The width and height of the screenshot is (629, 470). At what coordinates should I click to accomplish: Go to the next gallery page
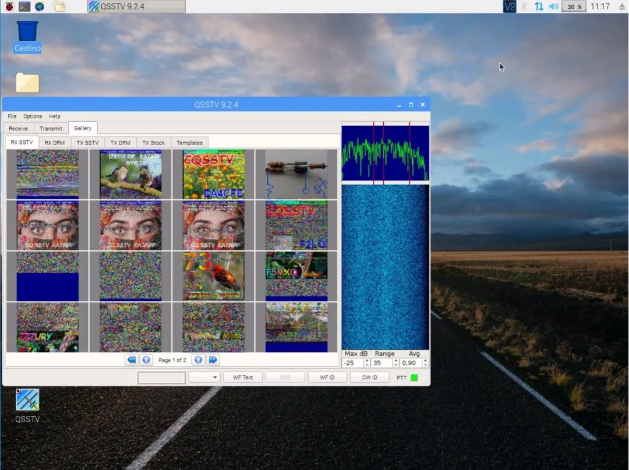(x=198, y=360)
